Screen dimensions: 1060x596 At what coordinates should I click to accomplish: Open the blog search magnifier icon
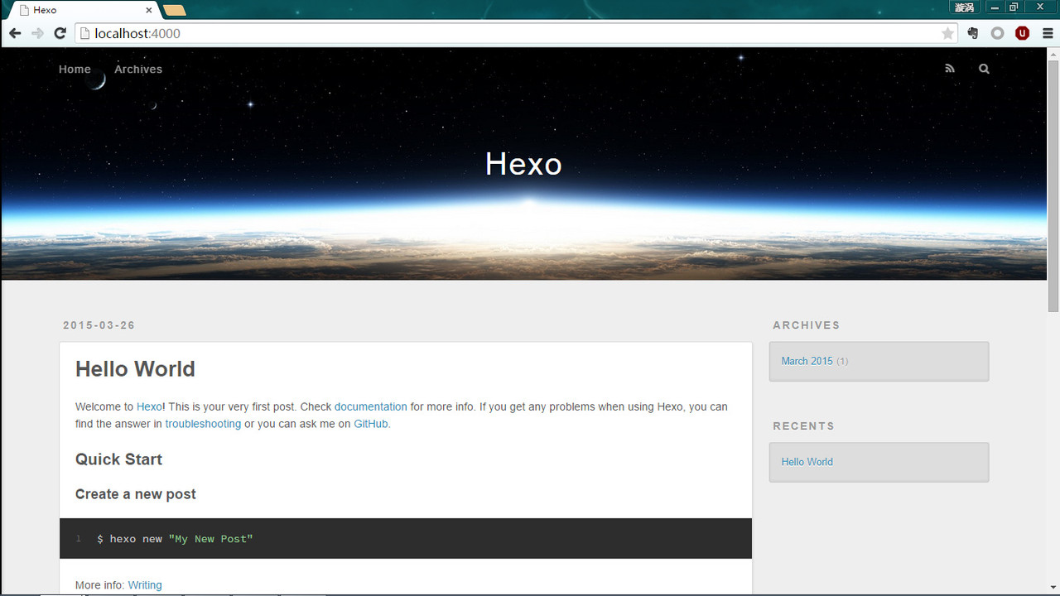click(x=984, y=69)
